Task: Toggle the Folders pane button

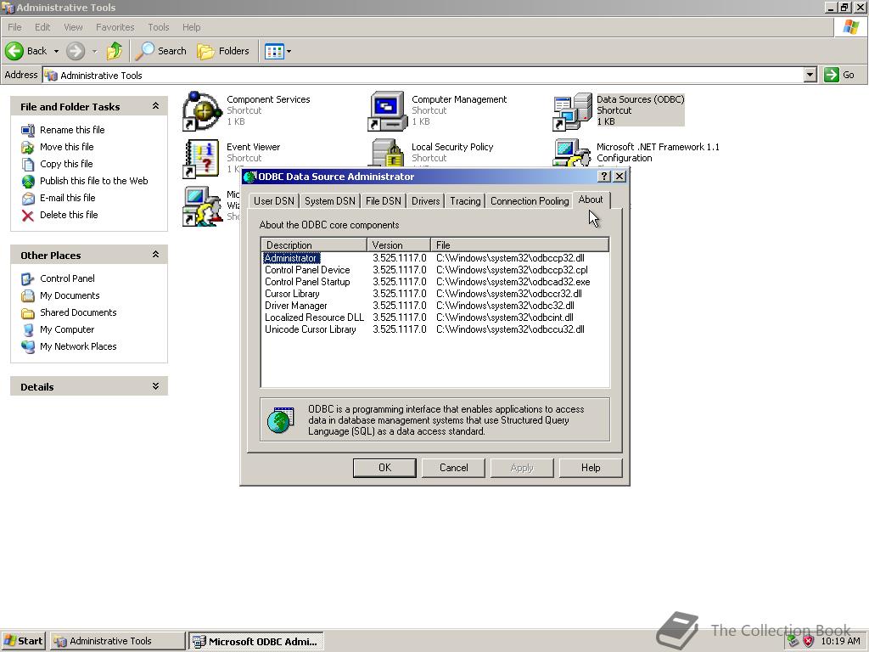Action: click(224, 51)
